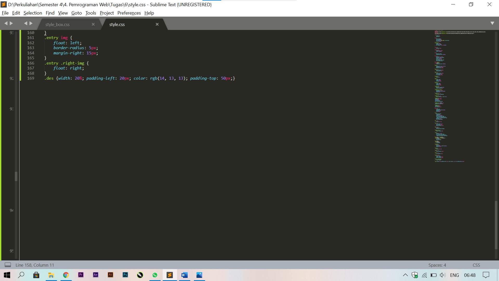Image resolution: width=499 pixels, height=281 pixels.
Task: Go to next tab in left pane
Action: pos(11,23)
